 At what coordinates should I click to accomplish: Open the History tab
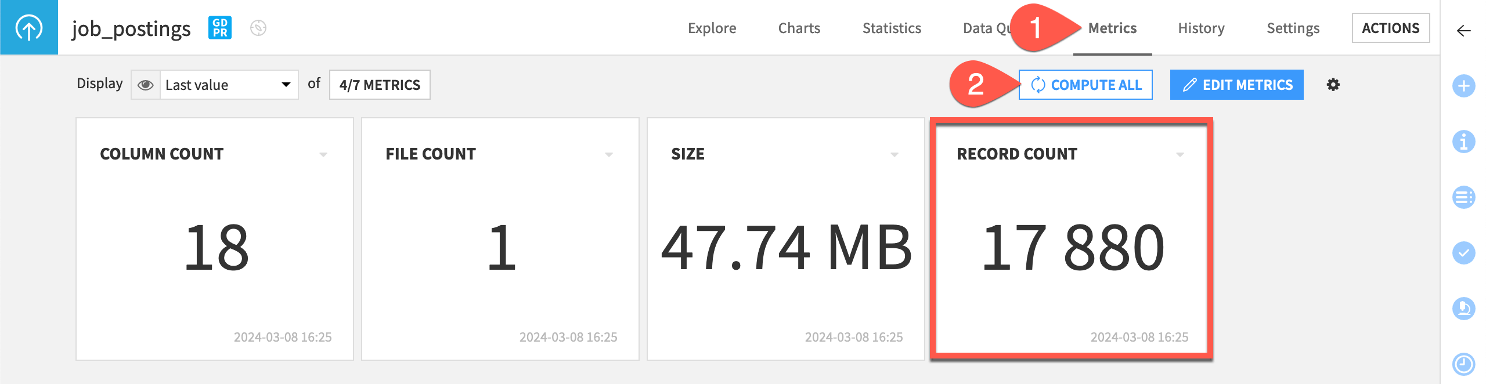1201,28
